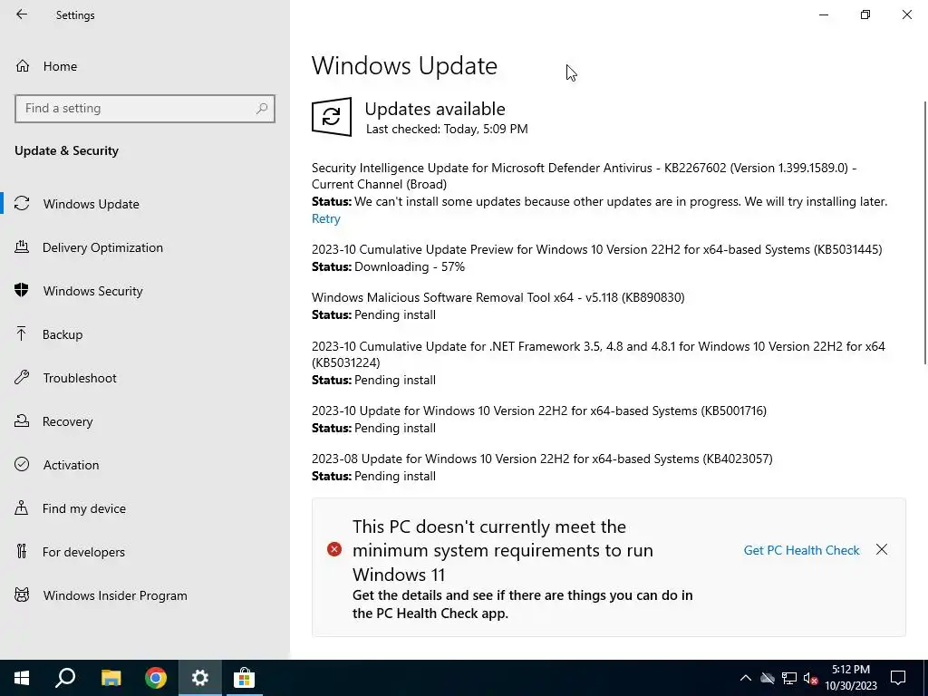Image resolution: width=928 pixels, height=696 pixels.
Task: Click the Backup upward arrow icon
Action: (x=22, y=333)
